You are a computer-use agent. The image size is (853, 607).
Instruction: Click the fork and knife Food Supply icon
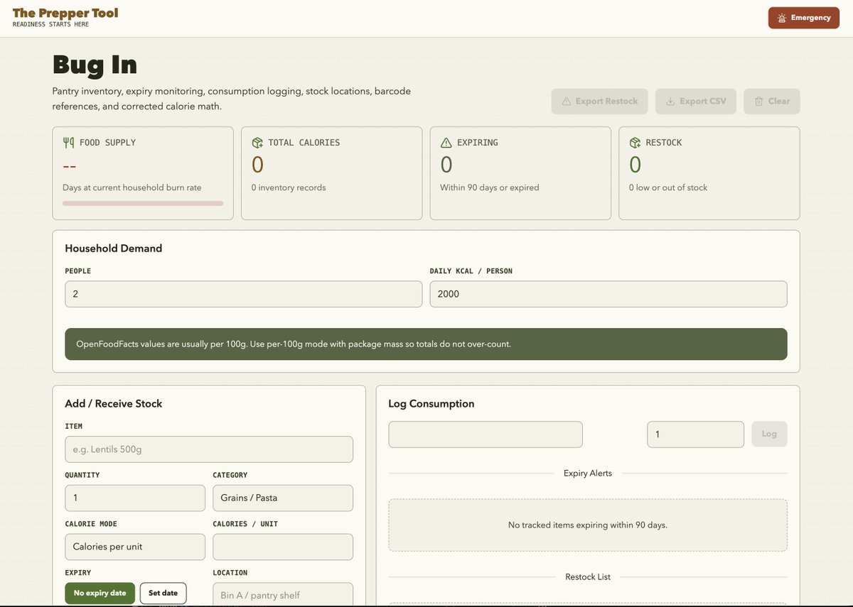tap(68, 143)
